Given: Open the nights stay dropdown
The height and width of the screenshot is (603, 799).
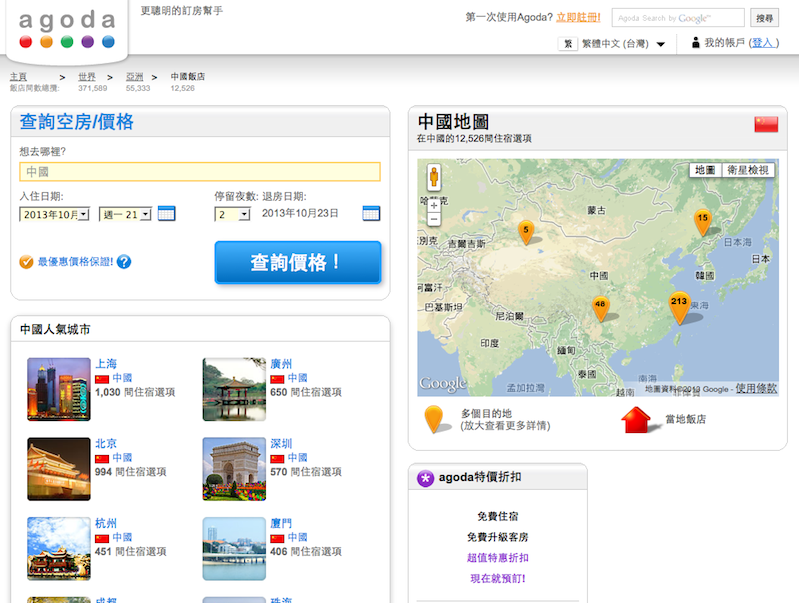Looking at the screenshot, I should (232, 214).
